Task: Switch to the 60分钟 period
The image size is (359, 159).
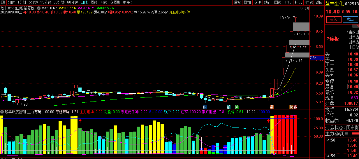Action: point(72,2)
